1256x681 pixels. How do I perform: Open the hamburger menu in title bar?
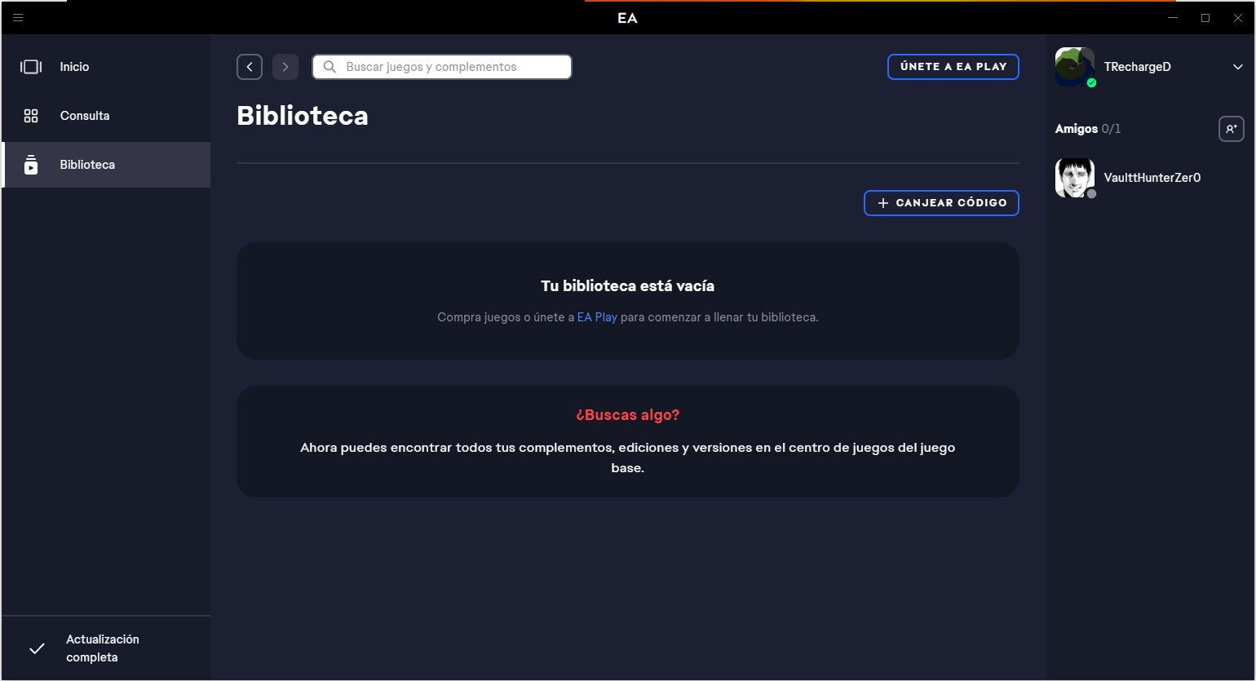tap(18, 17)
